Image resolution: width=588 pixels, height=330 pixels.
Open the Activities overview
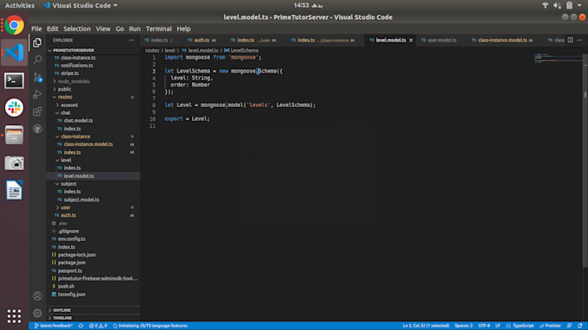(20, 5)
